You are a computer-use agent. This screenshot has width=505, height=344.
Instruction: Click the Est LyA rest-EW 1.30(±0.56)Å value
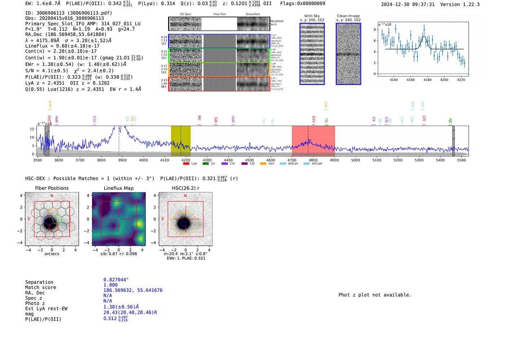[121, 307]
